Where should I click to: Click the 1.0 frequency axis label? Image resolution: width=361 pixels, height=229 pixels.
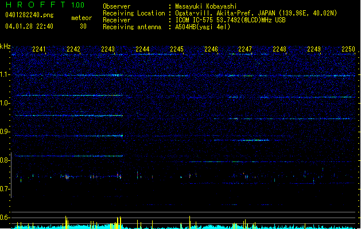[x=5, y=103]
